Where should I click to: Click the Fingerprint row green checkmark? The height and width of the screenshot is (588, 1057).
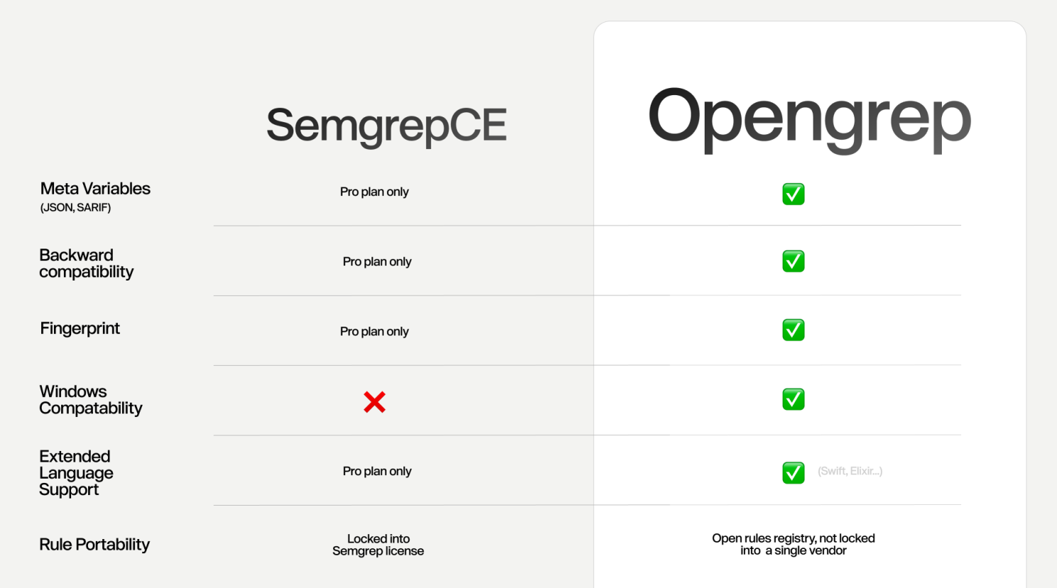coord(793,330)
